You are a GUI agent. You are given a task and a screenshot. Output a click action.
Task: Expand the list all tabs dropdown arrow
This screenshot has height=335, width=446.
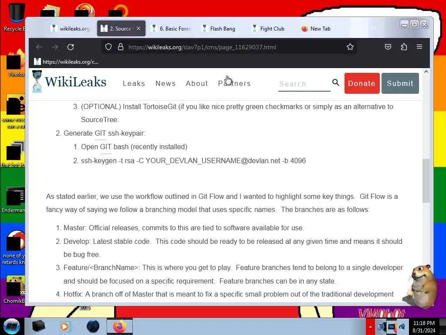click(373, 28)
